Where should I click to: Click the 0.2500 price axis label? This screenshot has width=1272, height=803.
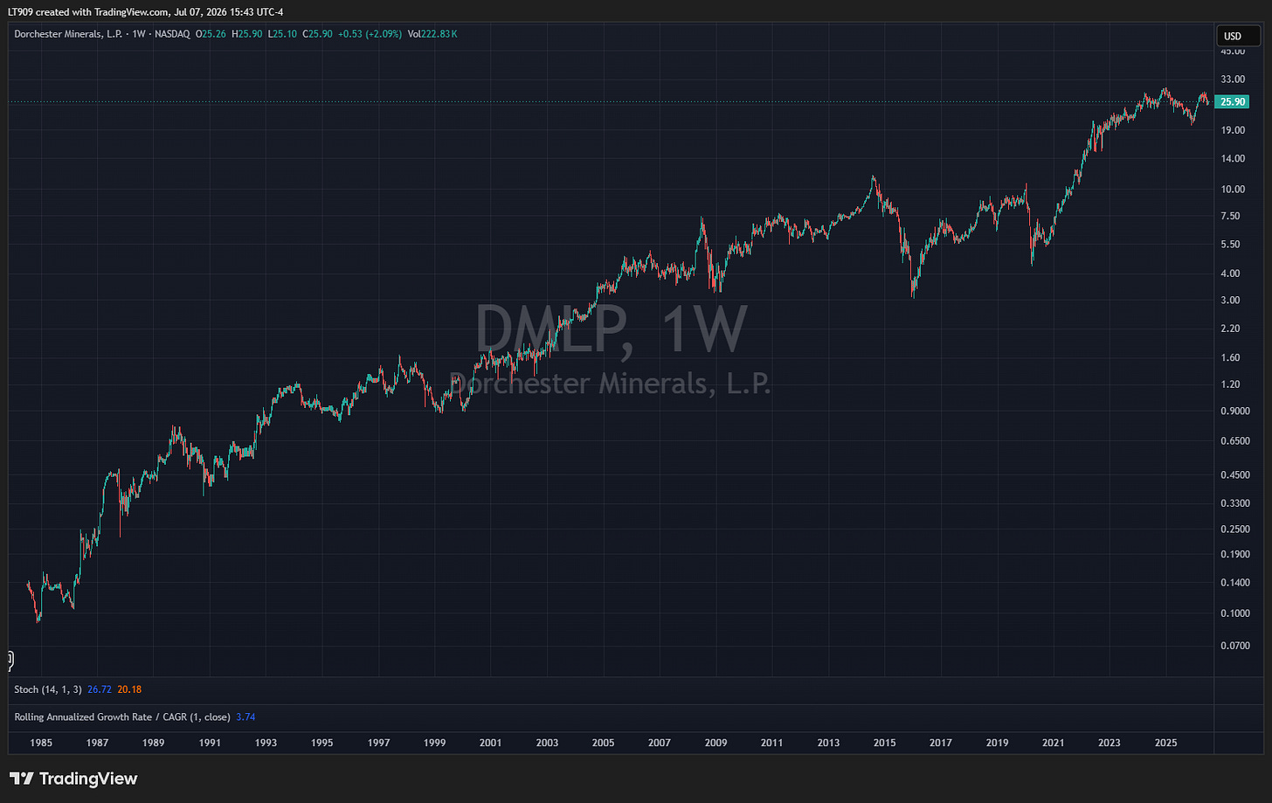[x=1235, y=529]
